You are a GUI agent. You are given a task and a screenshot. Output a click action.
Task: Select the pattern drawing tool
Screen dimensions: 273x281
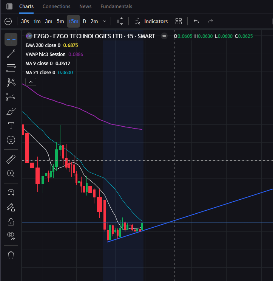click(x=11, y=82)
